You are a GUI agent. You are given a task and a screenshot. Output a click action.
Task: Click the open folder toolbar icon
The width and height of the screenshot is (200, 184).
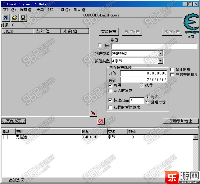(15, 18)
